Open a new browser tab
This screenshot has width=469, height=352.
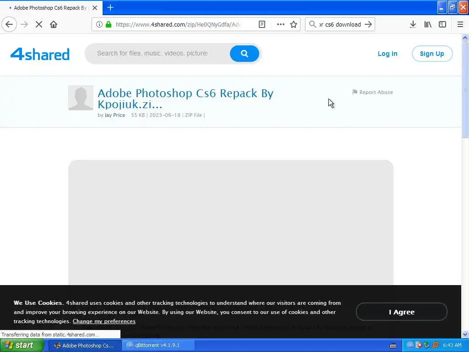click(110, 7)
